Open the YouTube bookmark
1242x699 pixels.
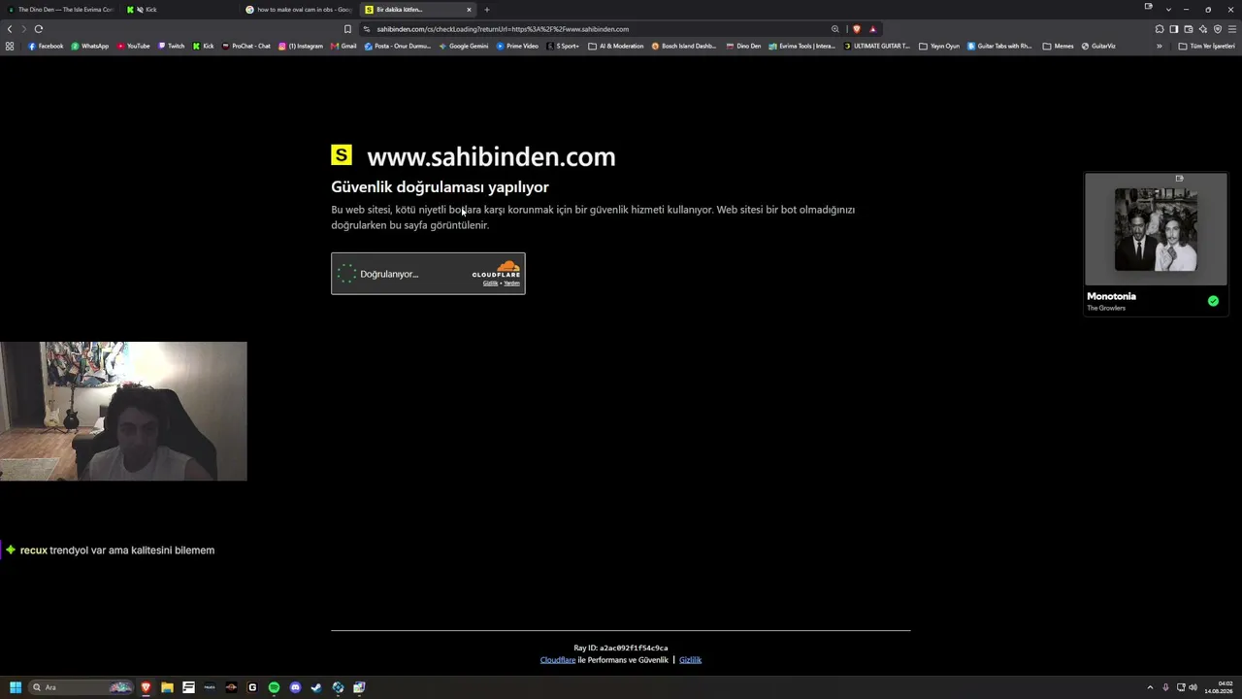[x=134, y=46]
